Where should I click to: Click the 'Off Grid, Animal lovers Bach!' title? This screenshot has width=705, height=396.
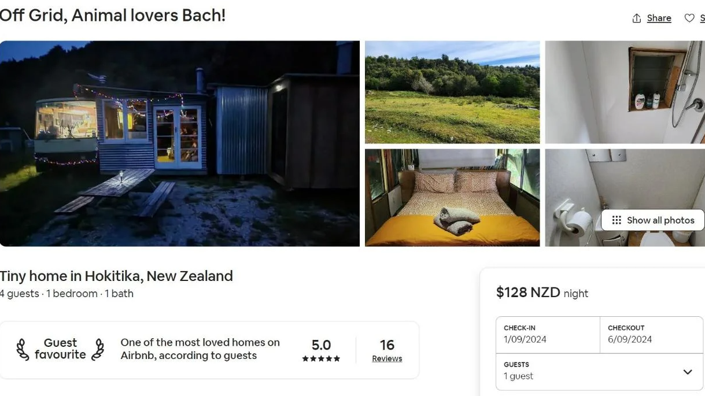coord(113,16)
